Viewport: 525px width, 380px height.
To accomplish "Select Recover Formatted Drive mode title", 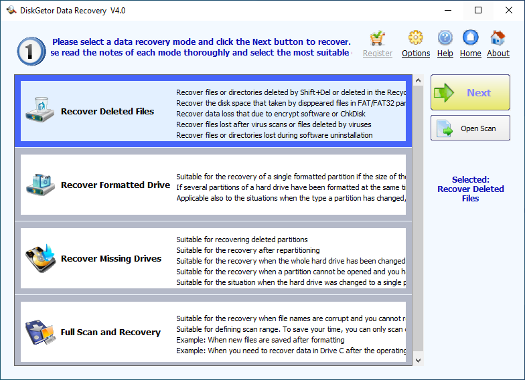I will [115, 185].
